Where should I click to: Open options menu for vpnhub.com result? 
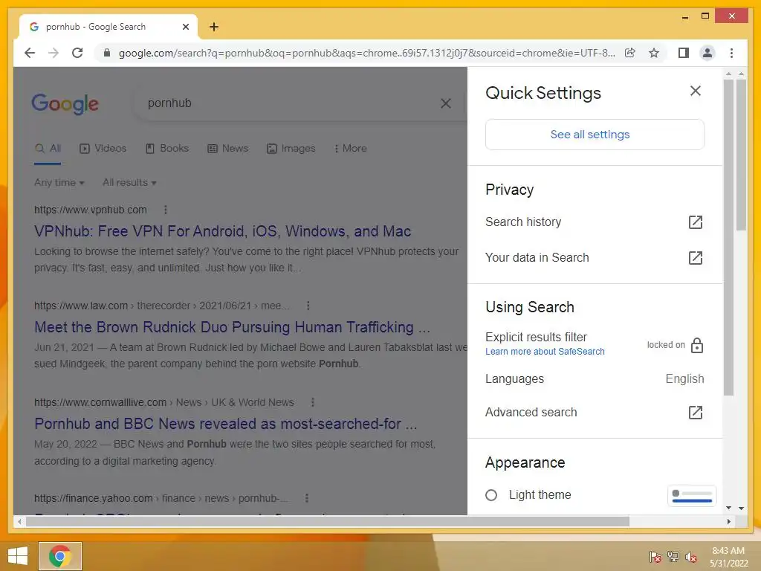(x=166, y=210)
